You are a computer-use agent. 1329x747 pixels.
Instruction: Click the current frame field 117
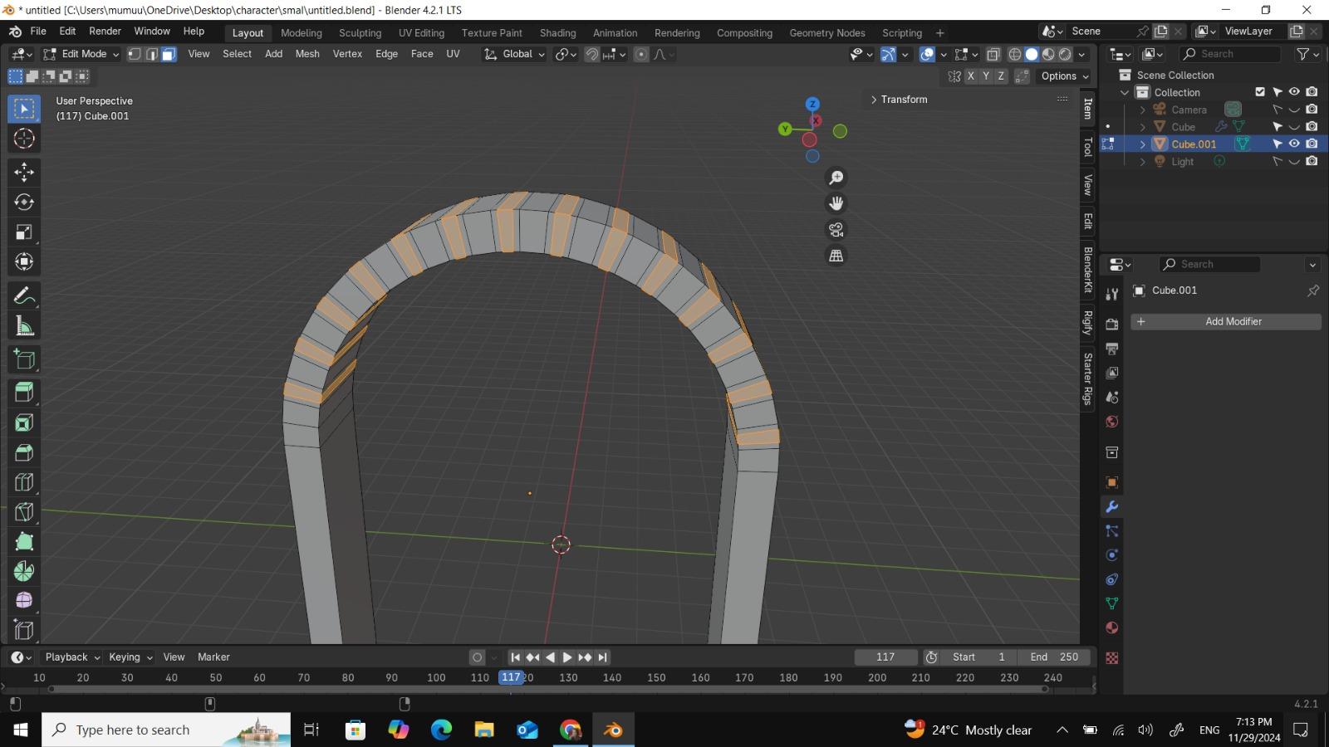coord(885,657)
